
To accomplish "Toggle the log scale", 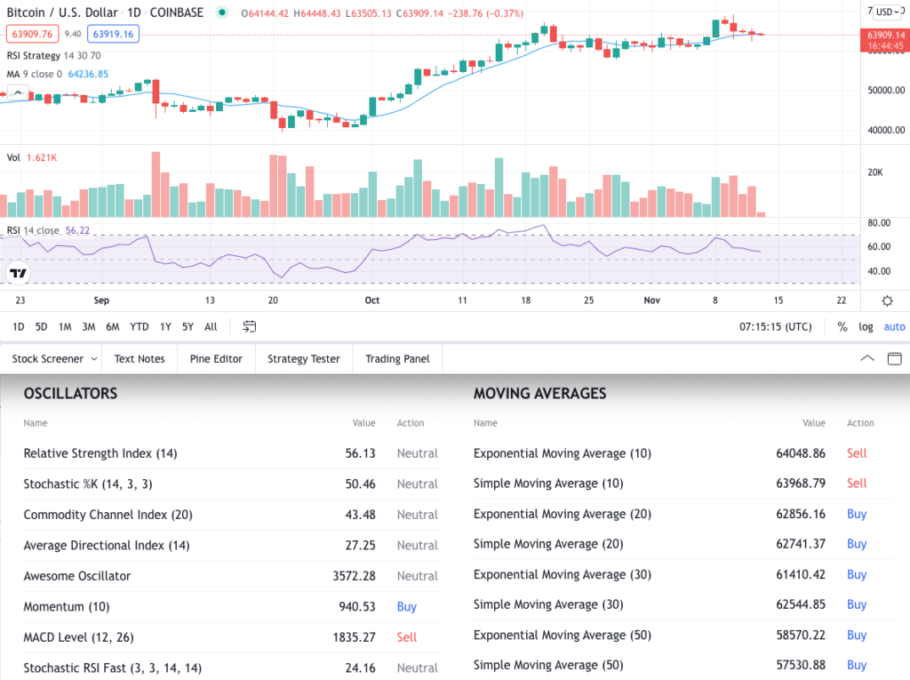I will (x=866, y=327).
